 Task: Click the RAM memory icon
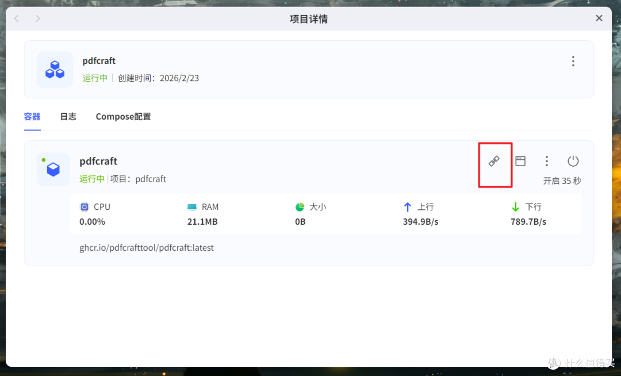(191, 207)
